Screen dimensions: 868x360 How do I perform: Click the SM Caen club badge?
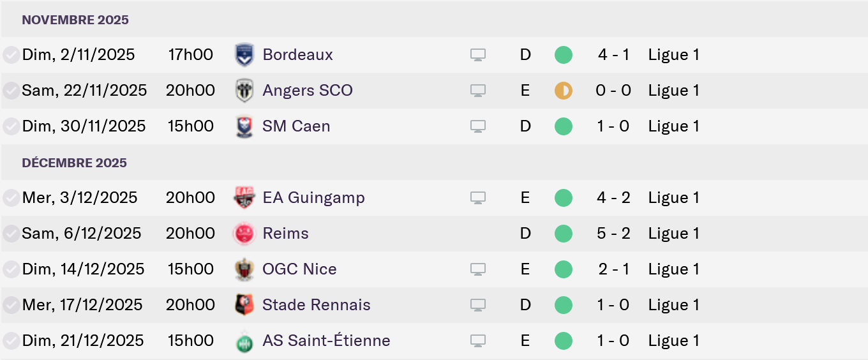[244, 126]
